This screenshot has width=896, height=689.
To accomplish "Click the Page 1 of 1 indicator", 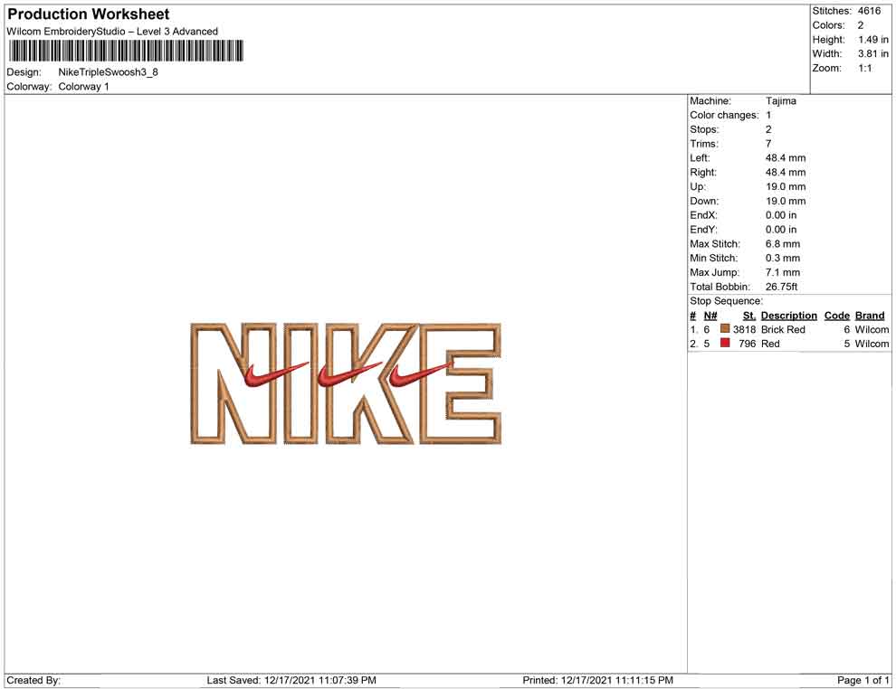I will click(x=863, y=680).
